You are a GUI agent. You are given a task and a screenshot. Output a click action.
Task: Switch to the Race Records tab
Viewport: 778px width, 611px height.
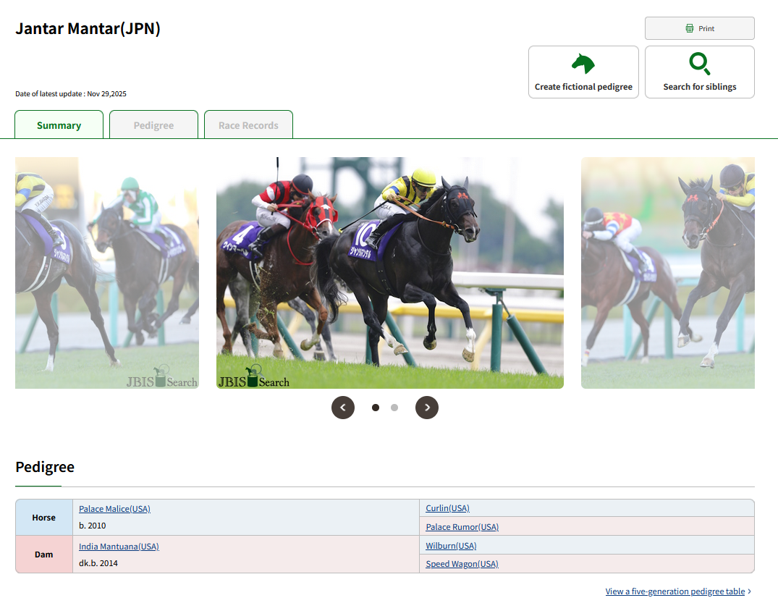coord(248,125)
